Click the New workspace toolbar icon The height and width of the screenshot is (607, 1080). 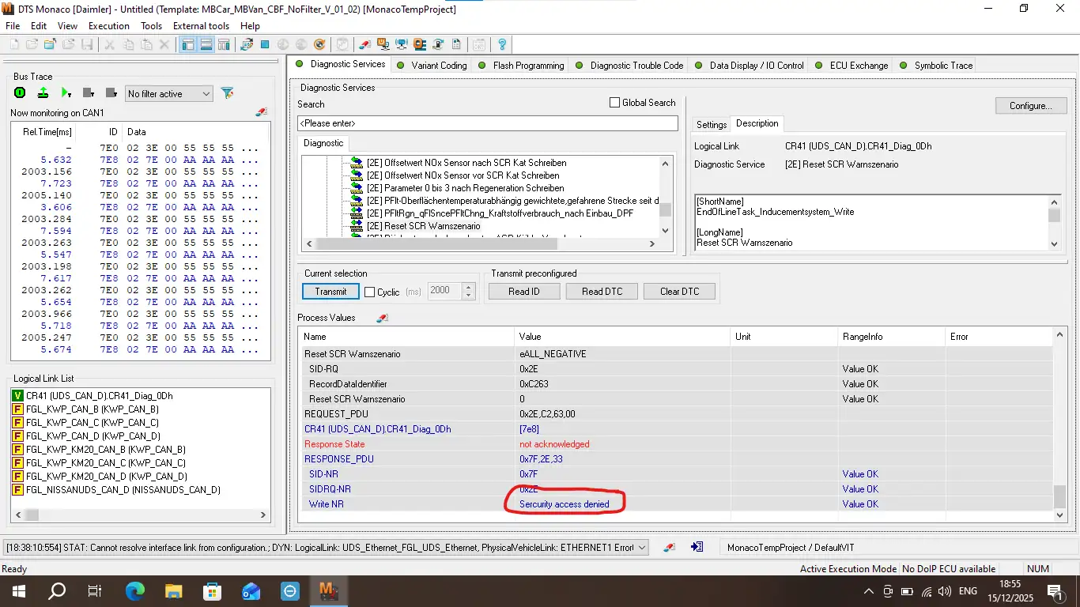(x=13, y=45)
